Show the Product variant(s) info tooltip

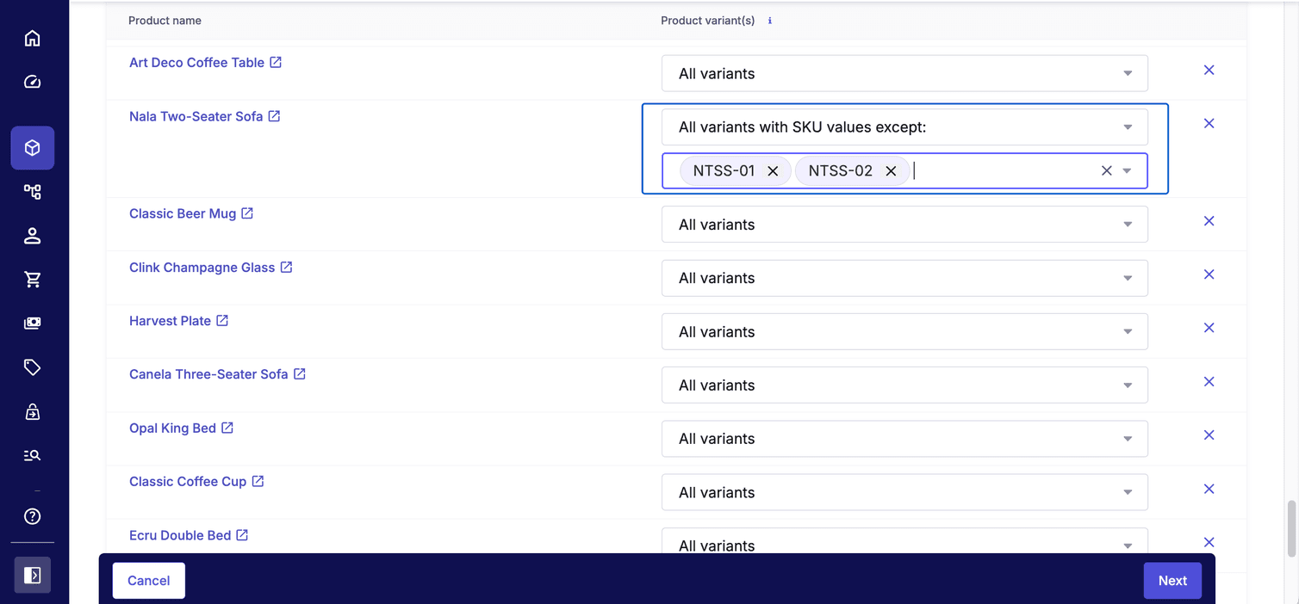(769, 20)
